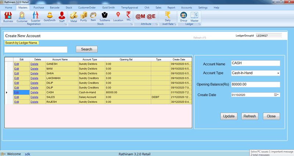The width and height of the screenshot is (294, 156).
Task: Open the Help tab
Action: pyautogui.click(x=216, y=8)
